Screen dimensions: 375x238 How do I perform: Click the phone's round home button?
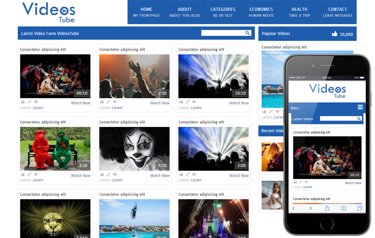coord(326,223)
